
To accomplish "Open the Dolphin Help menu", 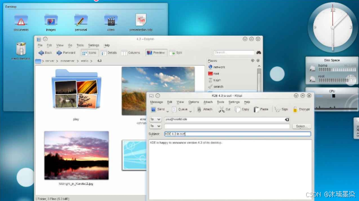I will point(107,45).
